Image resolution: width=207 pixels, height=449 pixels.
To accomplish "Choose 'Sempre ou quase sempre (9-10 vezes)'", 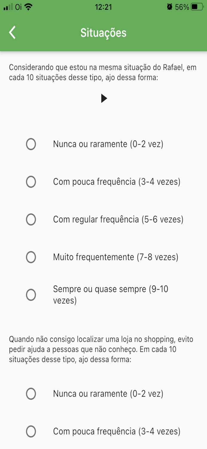I will (x=31, y=295).
